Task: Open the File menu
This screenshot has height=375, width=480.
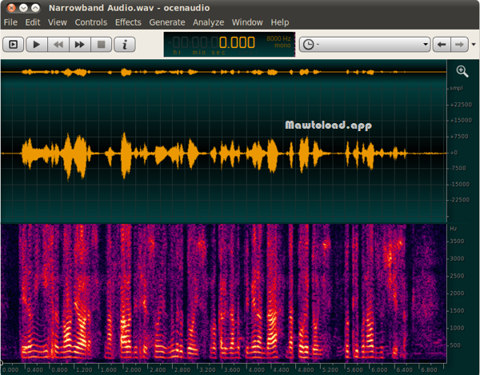Action: [x=10, y=22]
